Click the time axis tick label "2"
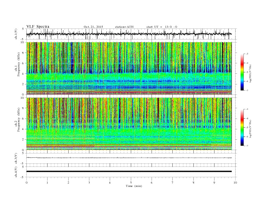 coord(68,183)
